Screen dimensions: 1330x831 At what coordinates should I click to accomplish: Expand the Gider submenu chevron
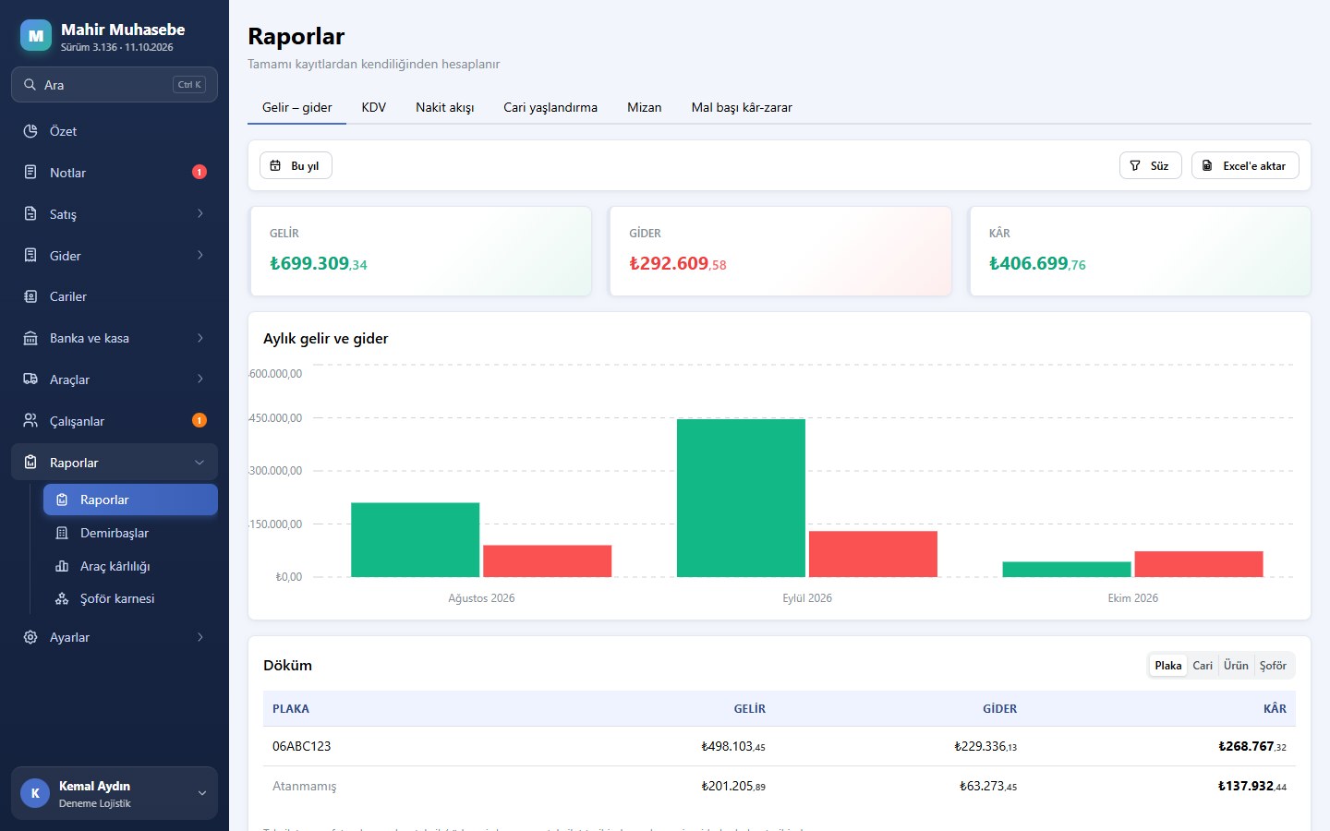[x=200, y=256]
